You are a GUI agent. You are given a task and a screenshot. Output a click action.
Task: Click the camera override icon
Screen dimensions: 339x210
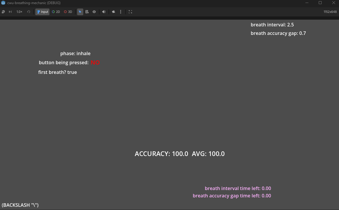(x=114, y=12)
